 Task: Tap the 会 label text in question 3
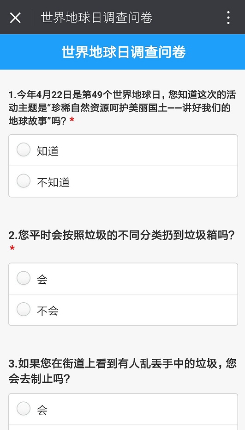[42, 410]
